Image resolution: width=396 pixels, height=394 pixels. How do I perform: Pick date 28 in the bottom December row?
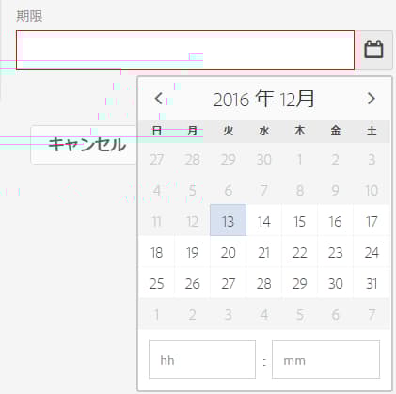264,282
